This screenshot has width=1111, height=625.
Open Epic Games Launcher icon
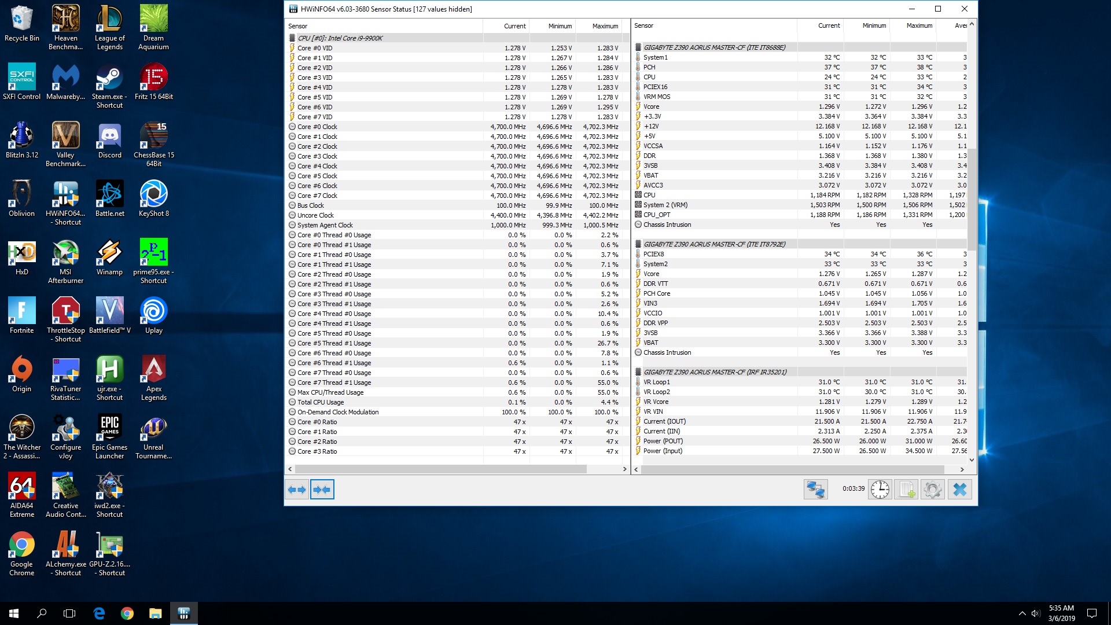coord(110,437)
